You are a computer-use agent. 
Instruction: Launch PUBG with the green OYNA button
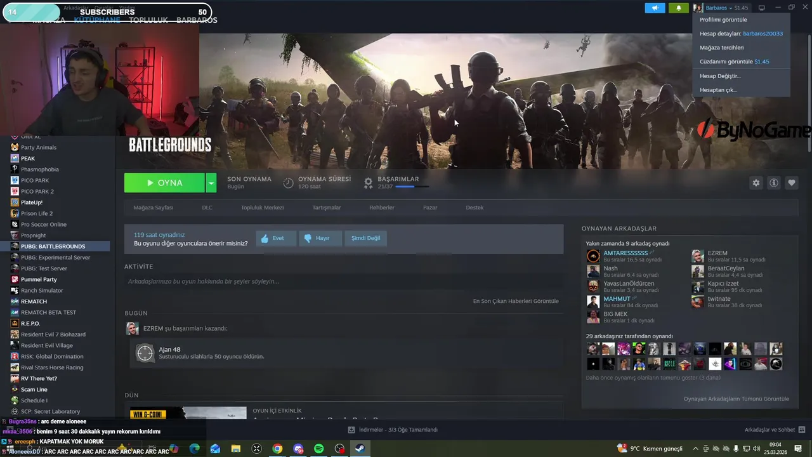(x=164, y=183)
